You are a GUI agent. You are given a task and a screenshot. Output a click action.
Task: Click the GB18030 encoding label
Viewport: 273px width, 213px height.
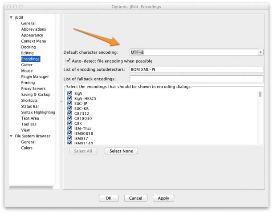click(x=83, y=118)
